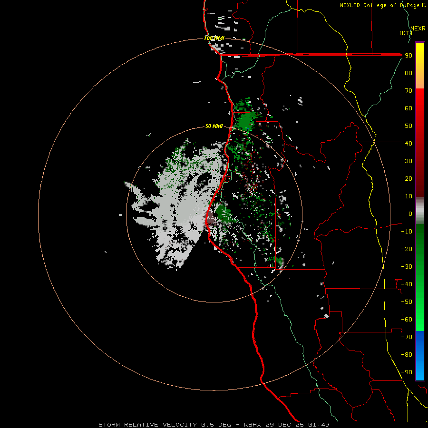
Task: Click the 100 NMI range ring label
Action: coord(214,38)
